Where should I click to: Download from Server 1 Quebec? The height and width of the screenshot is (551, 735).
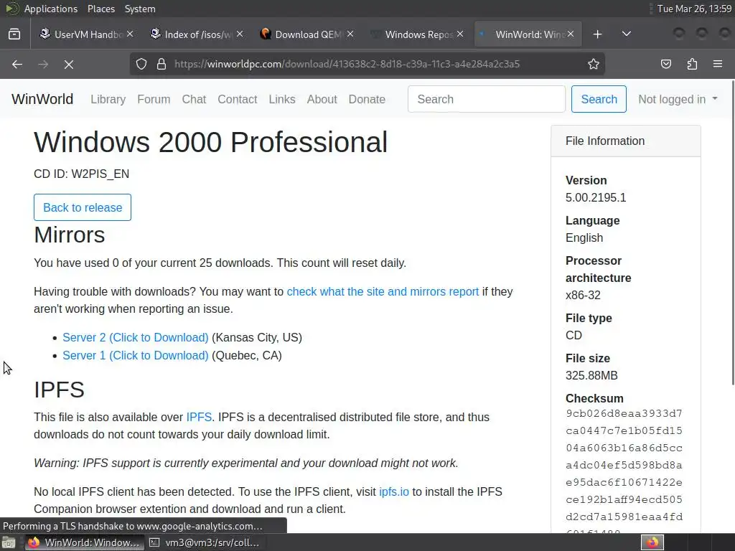136,355
